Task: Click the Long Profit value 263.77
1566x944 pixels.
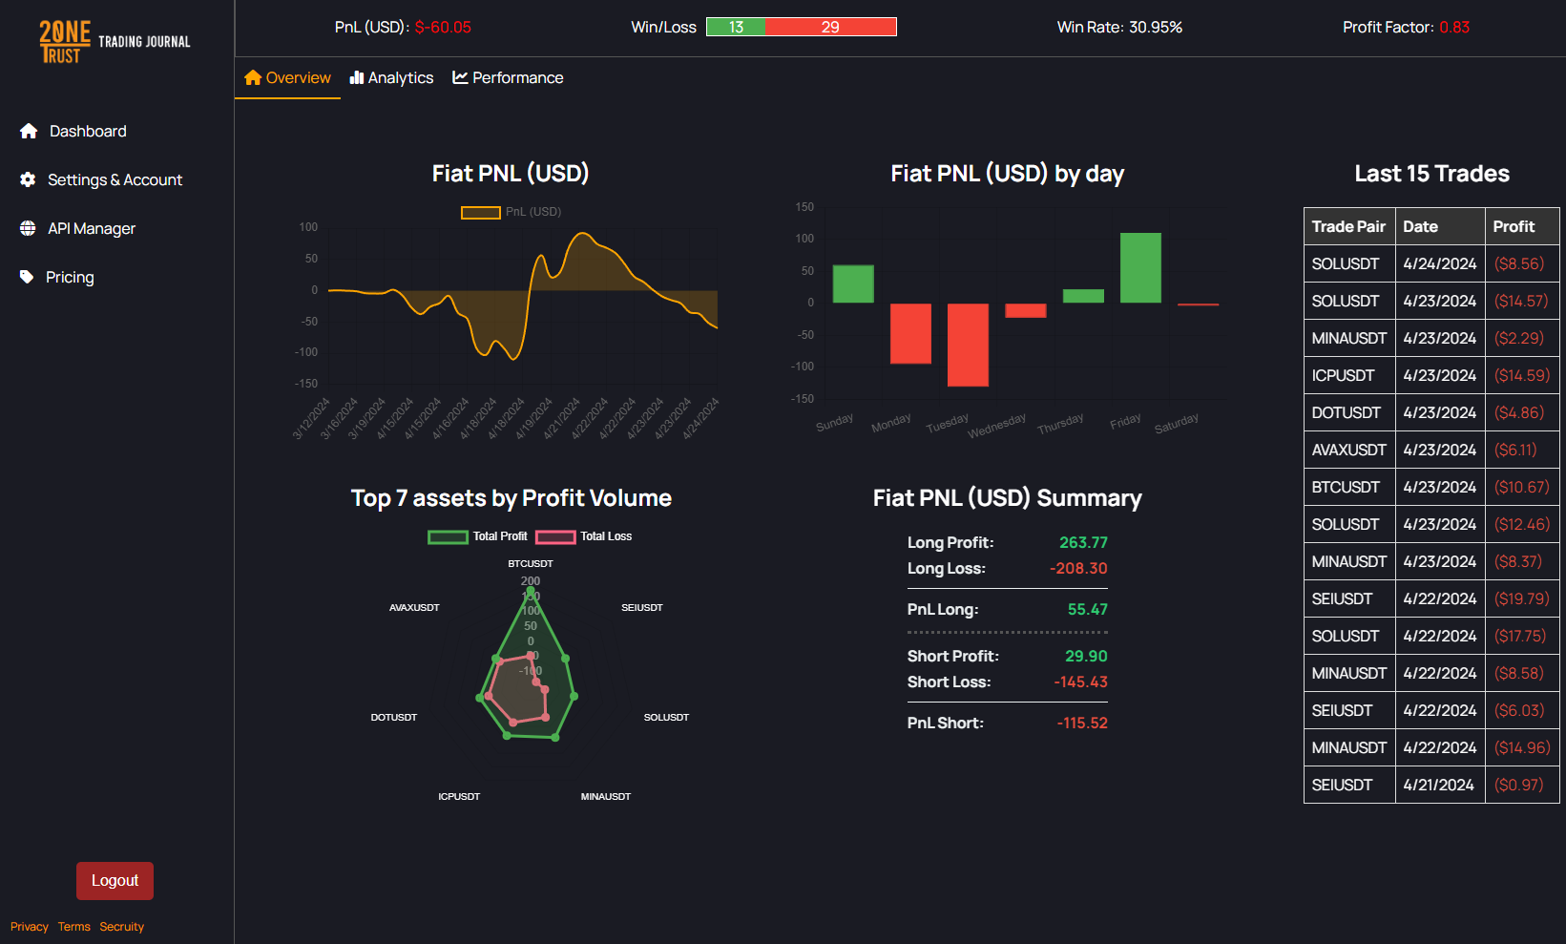Action: tap(1083, 542)
